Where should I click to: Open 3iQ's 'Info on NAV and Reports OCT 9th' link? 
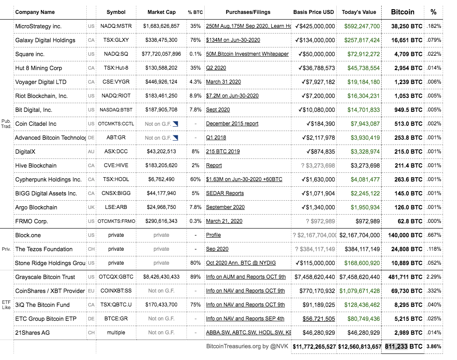click(245, 305)
